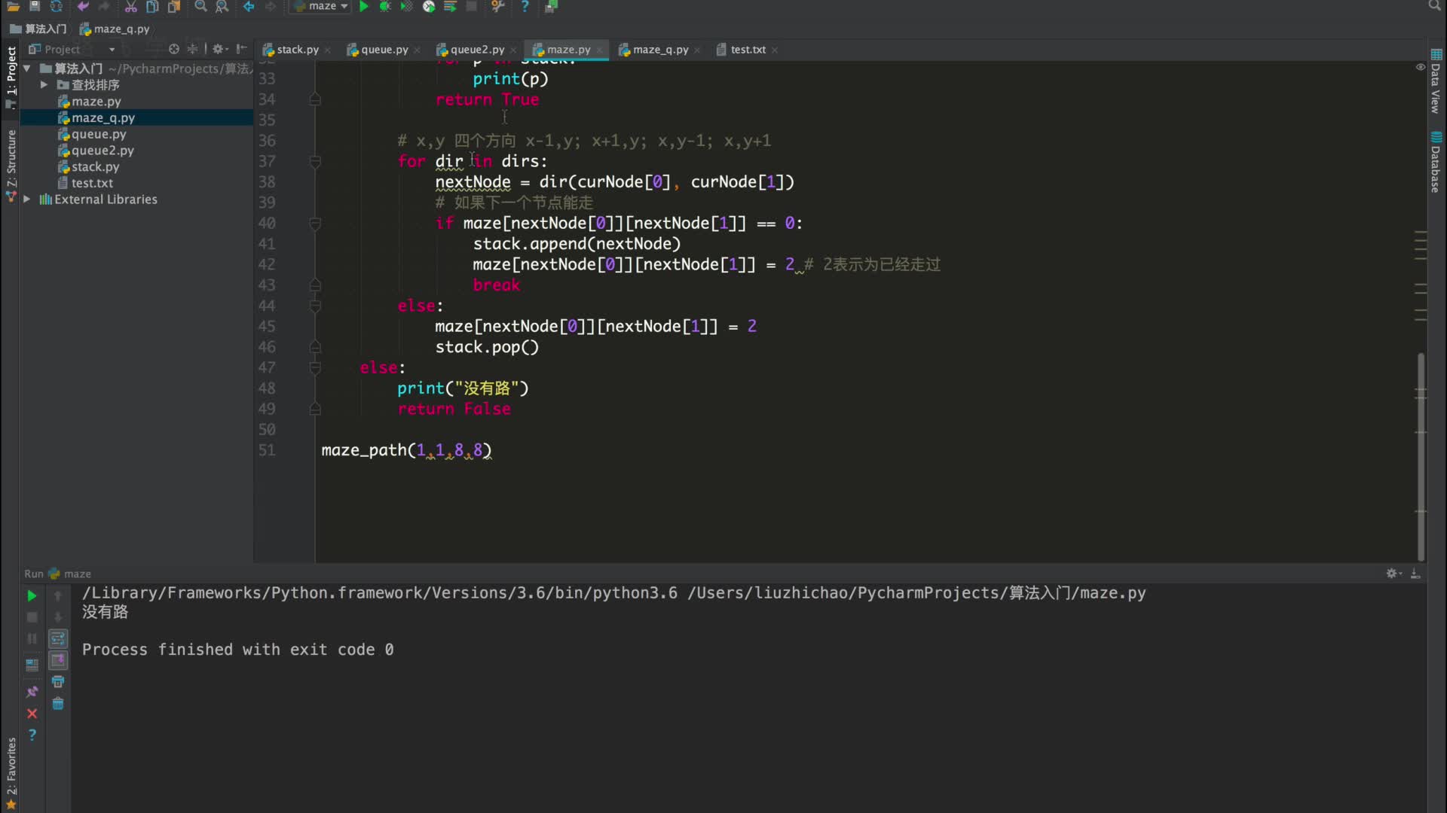Image resolution: width=1447 pixels, height=813 pixels.
Task: Switch to the queue2.py editor tab
Action: [477, 50]
